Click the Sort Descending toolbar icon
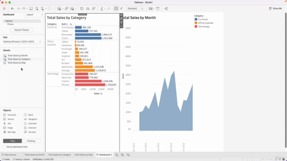Viewport: 287px width, 161px height. point(94,8)
